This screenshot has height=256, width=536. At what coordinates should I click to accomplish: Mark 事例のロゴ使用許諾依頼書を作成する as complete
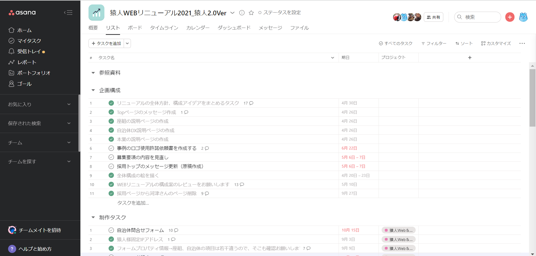coord(111,148)
